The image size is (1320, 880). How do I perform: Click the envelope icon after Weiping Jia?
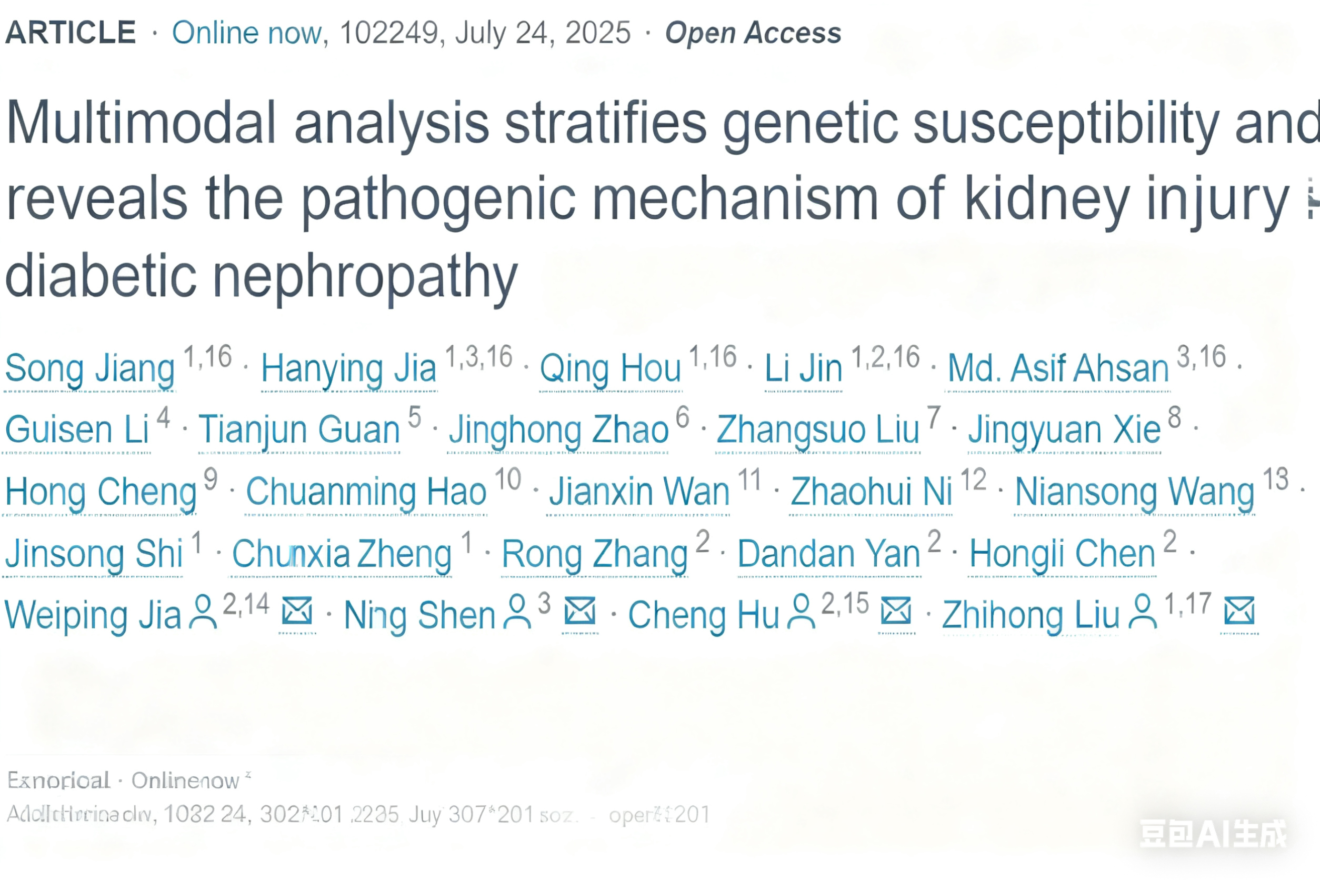click(297, 611)
